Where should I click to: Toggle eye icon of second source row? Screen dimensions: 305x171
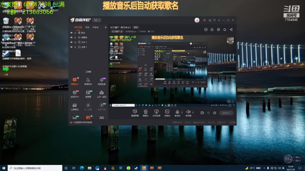(71, 38)
